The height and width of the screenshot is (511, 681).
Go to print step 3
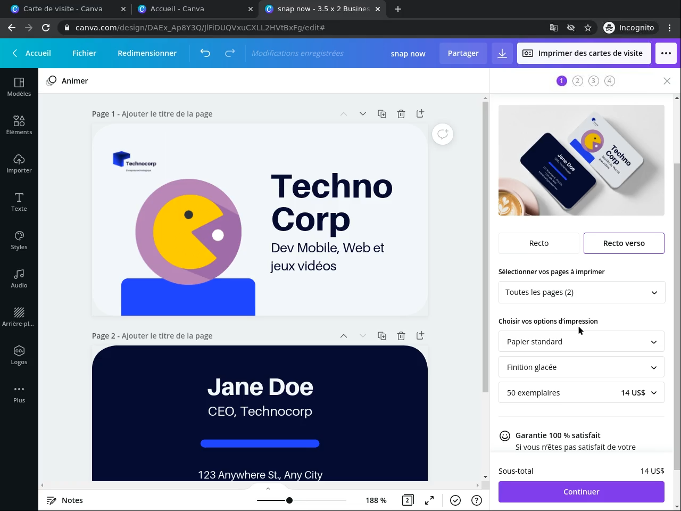[594, 81]
